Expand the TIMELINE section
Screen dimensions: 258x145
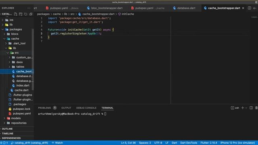(7, 133)
